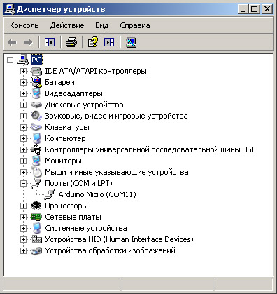Select the Клавиатуры label
This screenshot has width=277, height=294.
pos(67,127)
